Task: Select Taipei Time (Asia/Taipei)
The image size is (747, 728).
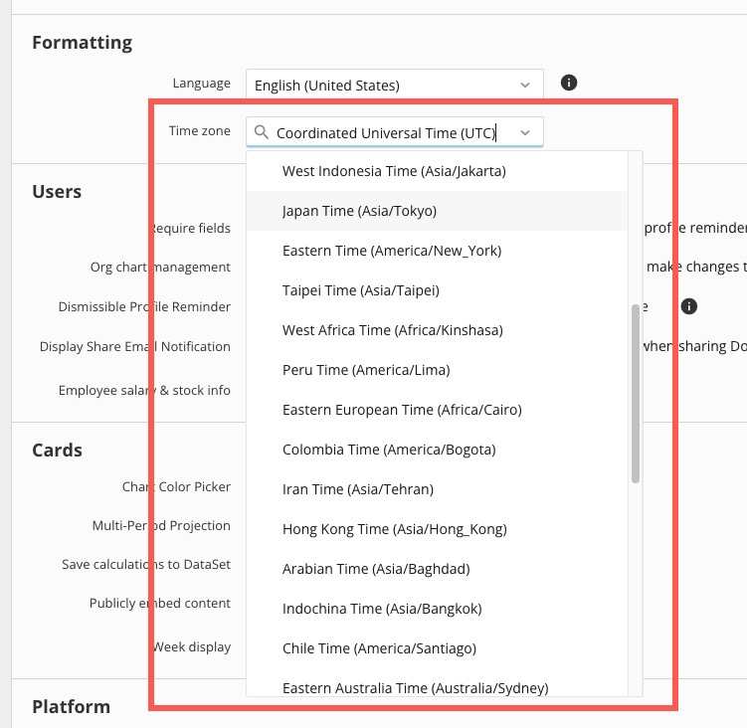Action: point(360,290)
